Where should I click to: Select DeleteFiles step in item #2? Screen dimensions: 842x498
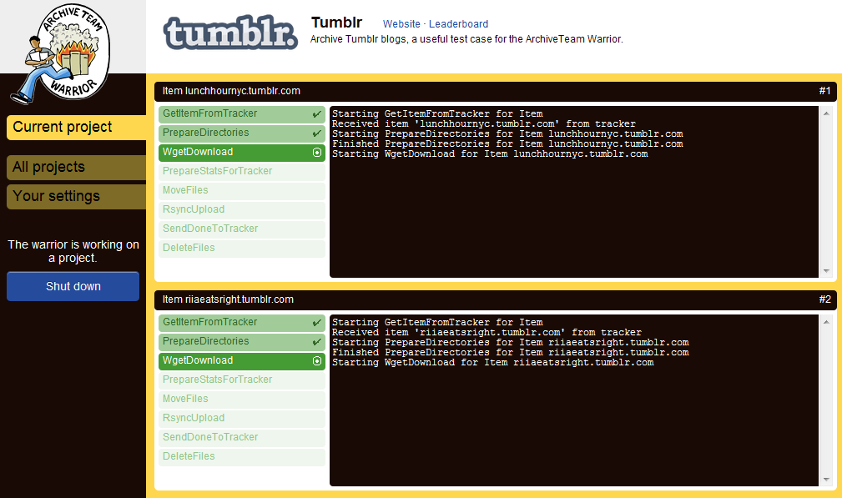(242, 456)
